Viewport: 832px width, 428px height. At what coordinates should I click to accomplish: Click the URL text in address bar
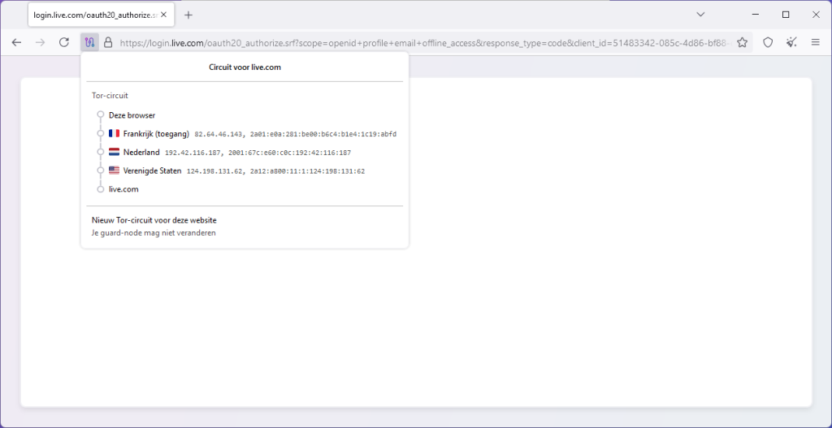point(422,42)
